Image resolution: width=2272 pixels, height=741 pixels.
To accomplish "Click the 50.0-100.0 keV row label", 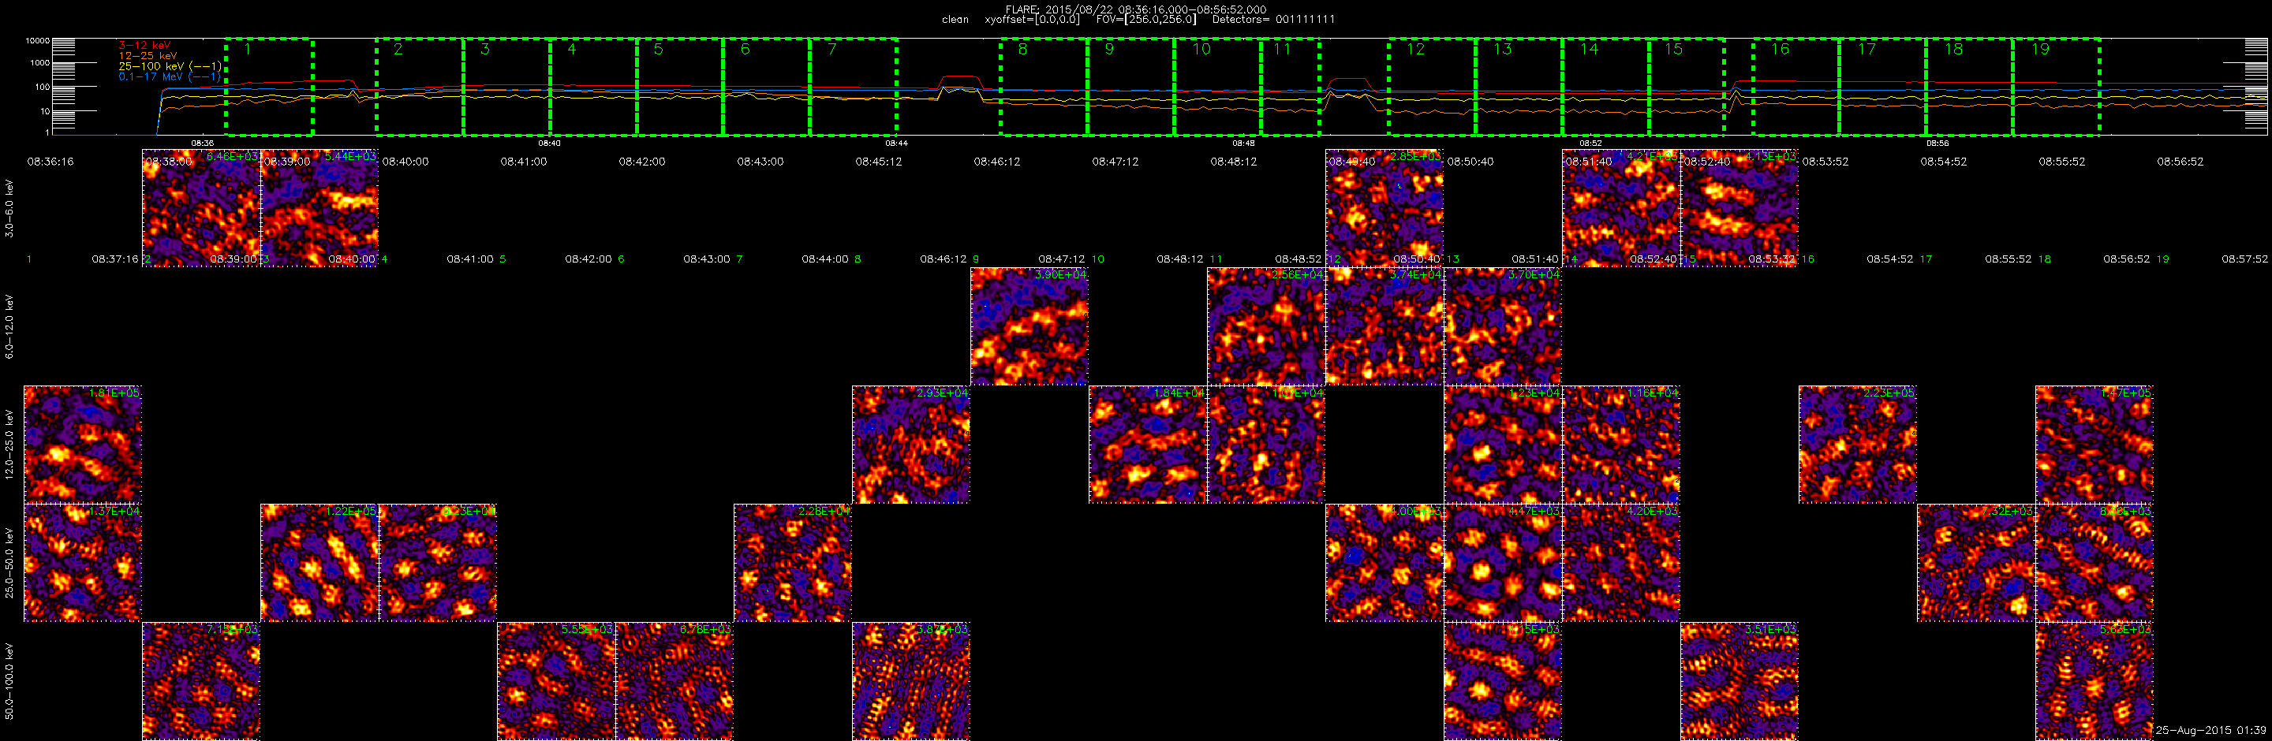I will click(x=9, y=681).
